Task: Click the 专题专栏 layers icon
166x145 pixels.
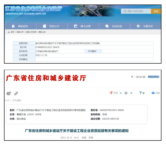Action: tap(138, 26)
